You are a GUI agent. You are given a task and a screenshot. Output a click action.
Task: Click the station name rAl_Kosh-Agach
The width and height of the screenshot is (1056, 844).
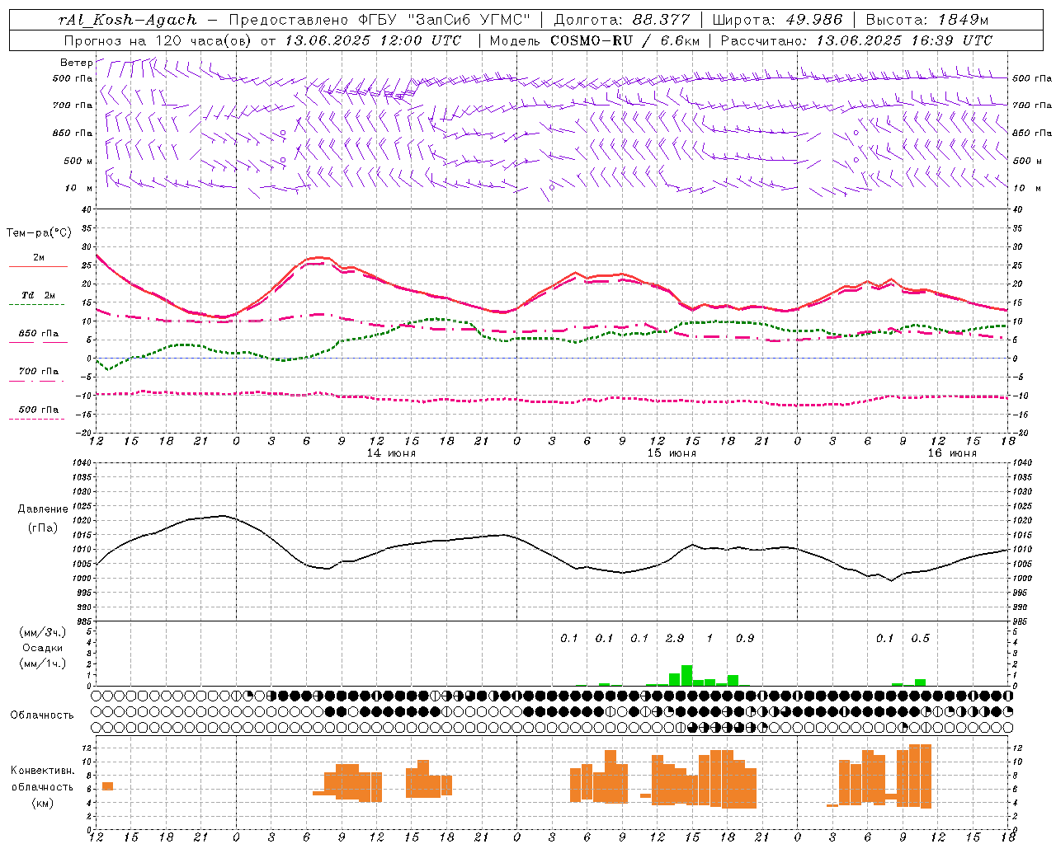coord(128,20)
